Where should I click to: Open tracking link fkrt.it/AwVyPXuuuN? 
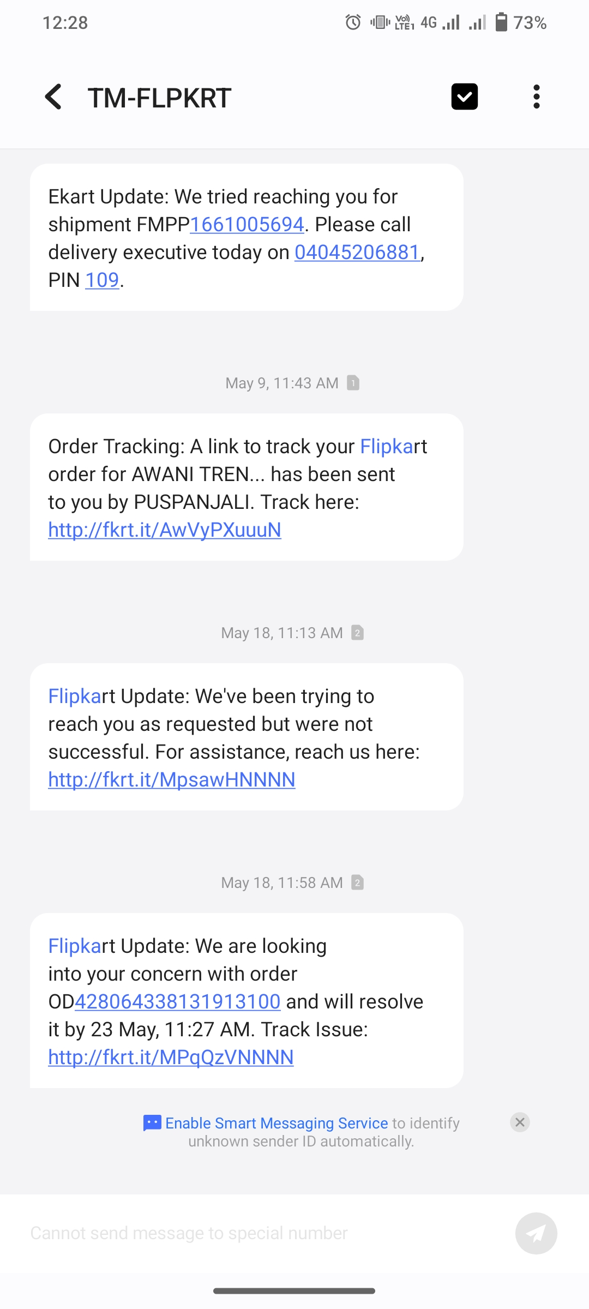pos(165,530)
